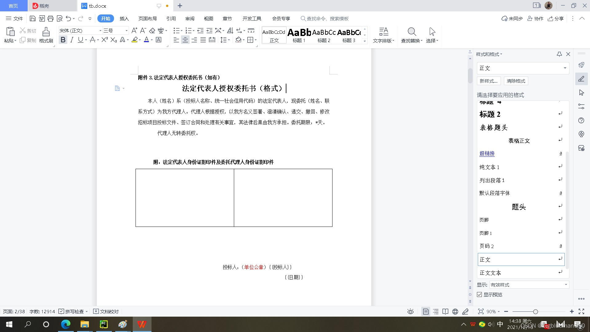Click the yellow text highlight color
The image size is (590, 332).
134,40
